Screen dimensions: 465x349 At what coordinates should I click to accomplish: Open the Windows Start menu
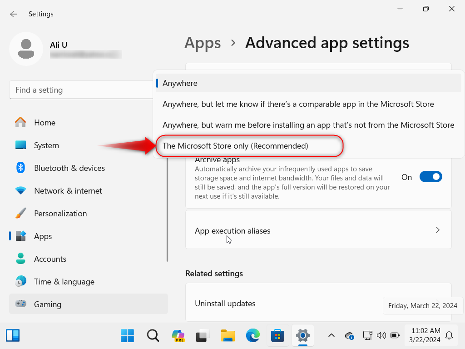point(128,336)
